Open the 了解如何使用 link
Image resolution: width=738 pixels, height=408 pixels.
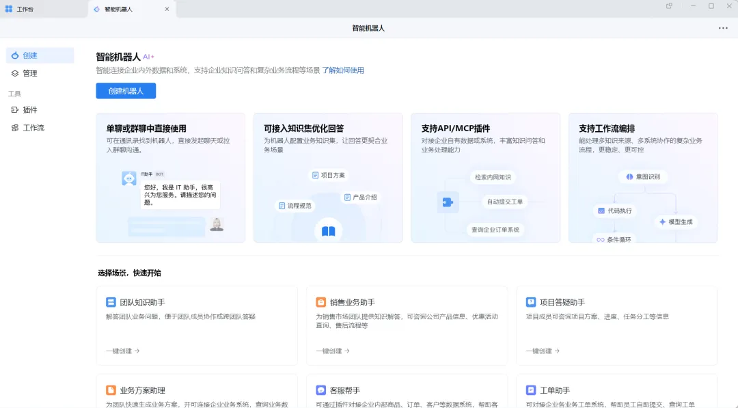click(x=343, y=70)
